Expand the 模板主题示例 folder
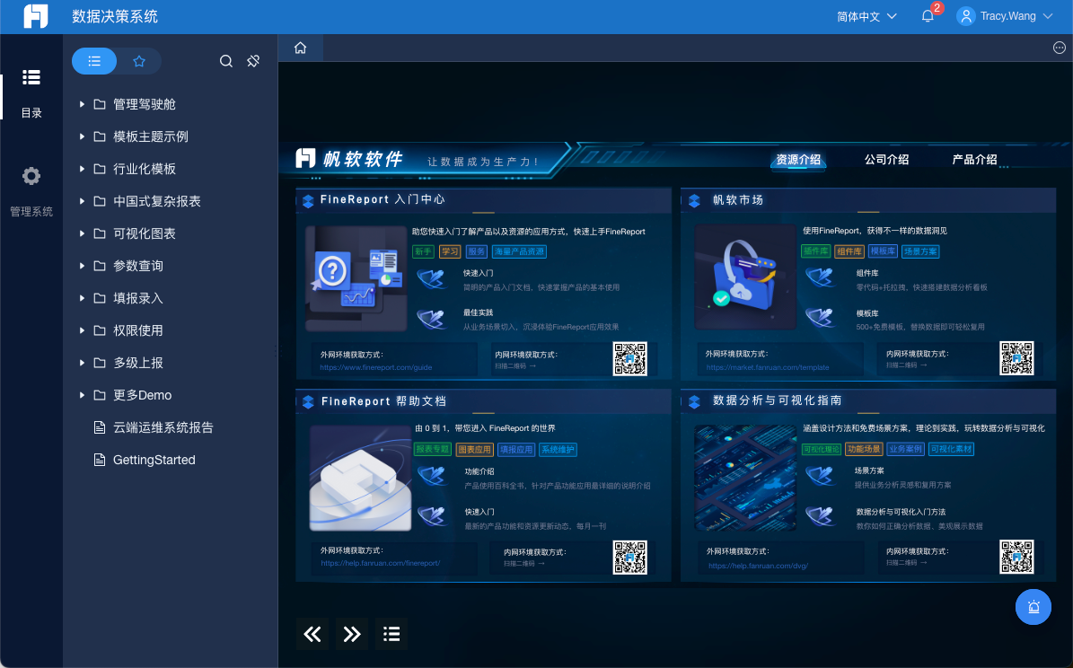The image size is (1073, 668). coord(82,136)
